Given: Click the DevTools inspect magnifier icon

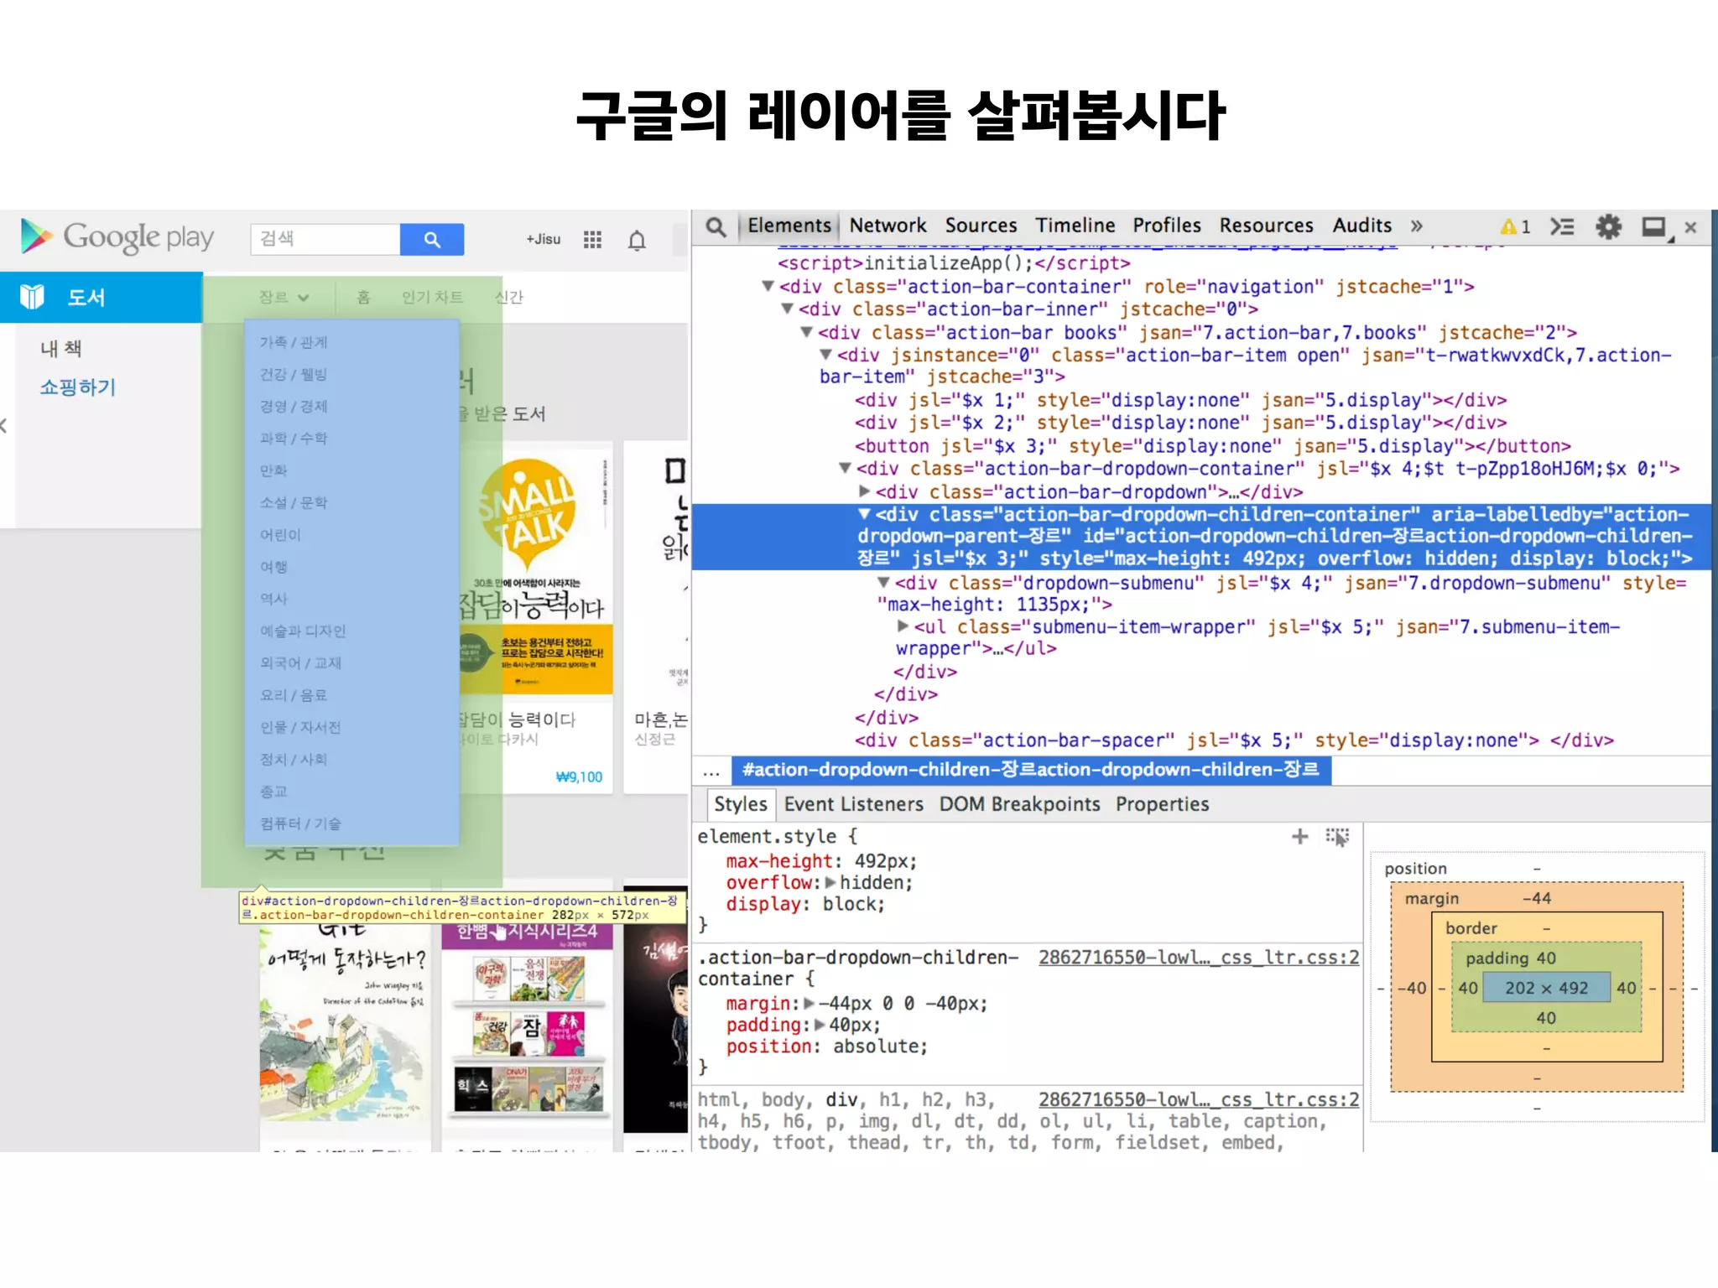Looking at the screenshot, I should click(x=716, y=226).
